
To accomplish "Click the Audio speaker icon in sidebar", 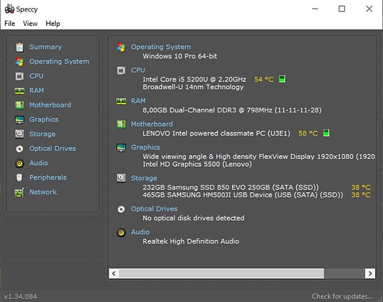I will [19, 163].
